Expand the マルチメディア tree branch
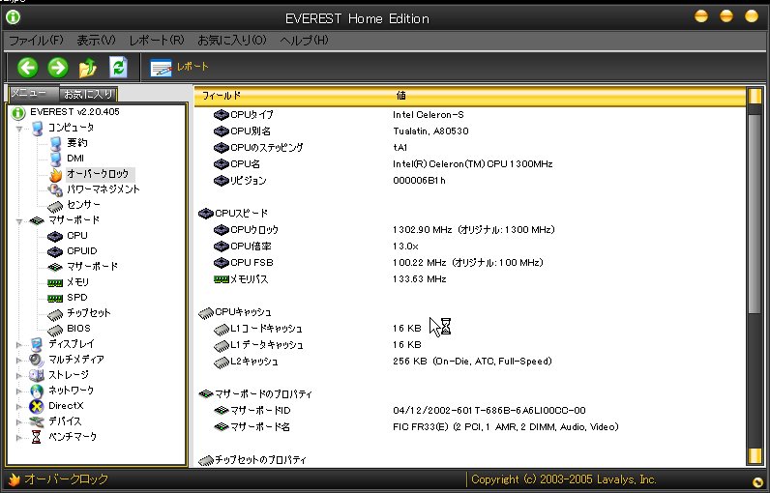This screenshot has height=493, width=770. coord(19,361)
